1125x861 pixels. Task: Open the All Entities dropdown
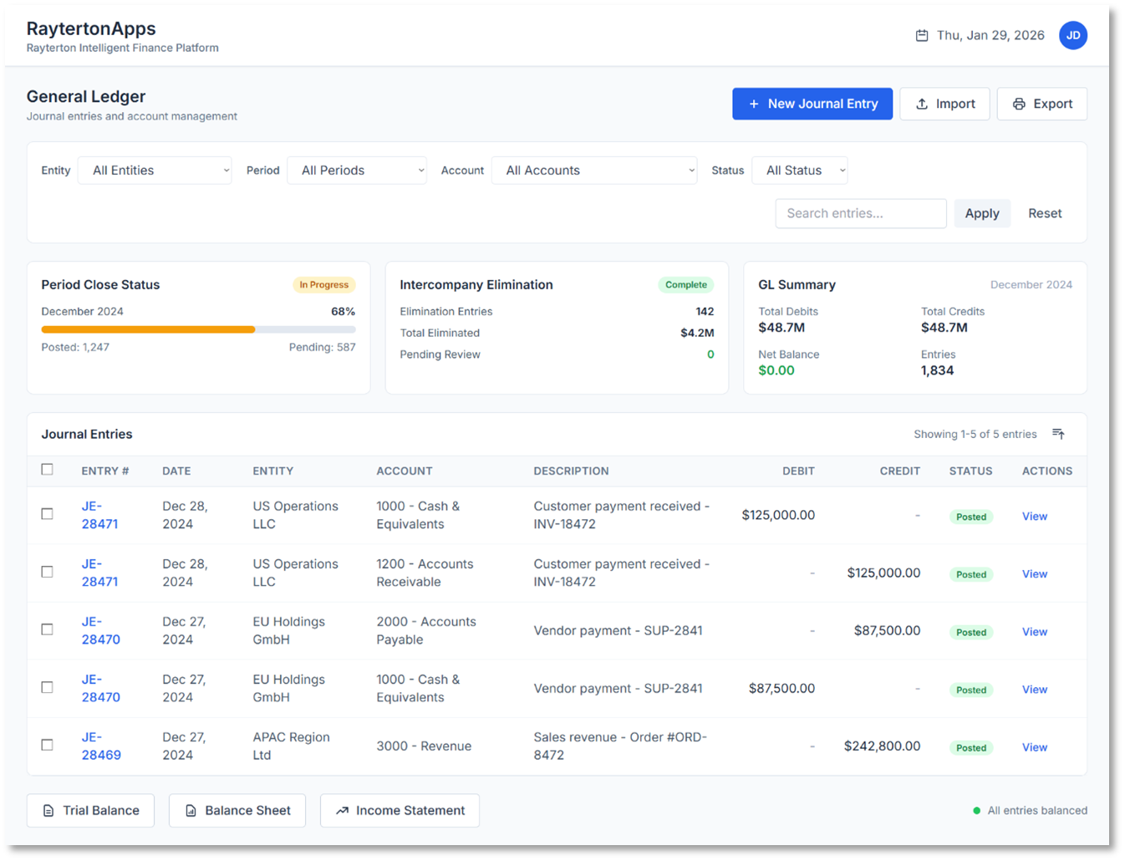click(x=155, y=171)
